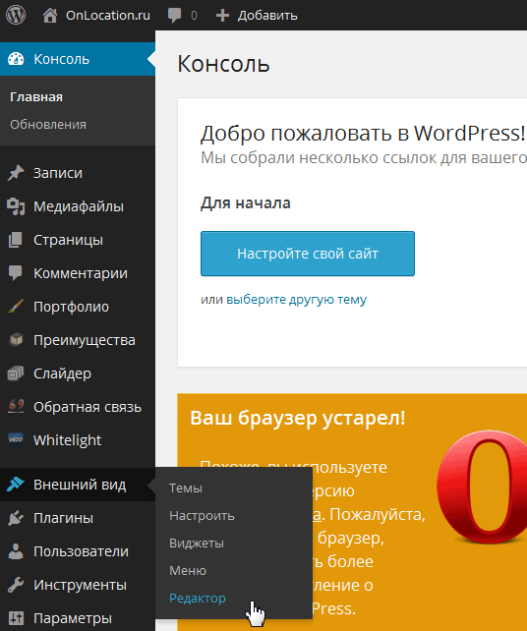Choose Темы from the flyout submenu
Image resolution: width=527 pixels, height=631 pixels.
tap(186, 488)
